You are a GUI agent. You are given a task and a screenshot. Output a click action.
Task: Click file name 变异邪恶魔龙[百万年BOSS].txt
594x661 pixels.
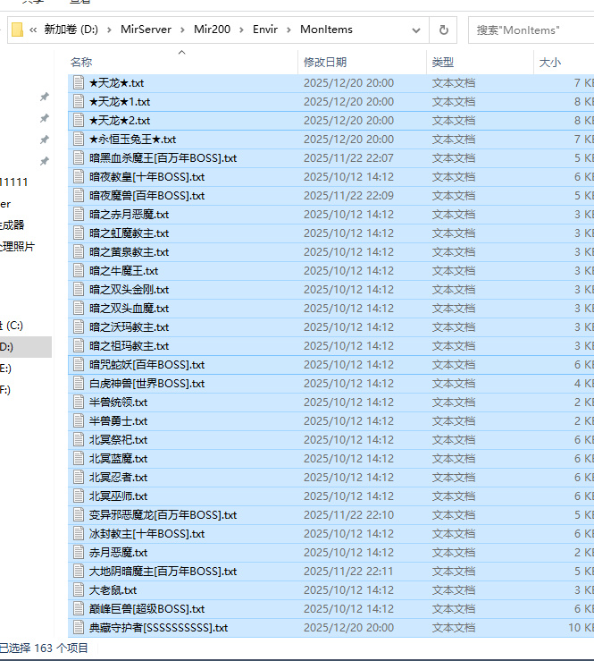[x=163, y=514]
